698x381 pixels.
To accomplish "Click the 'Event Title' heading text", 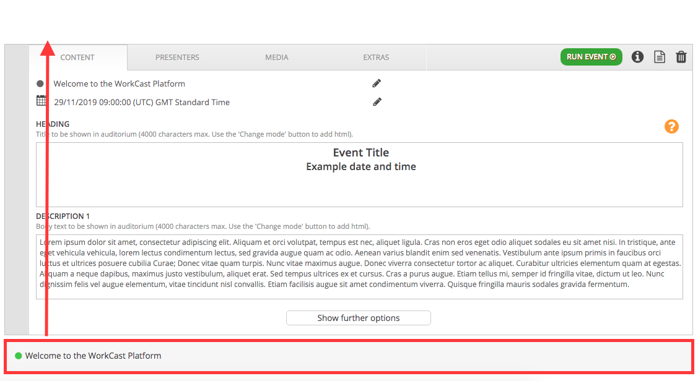I will (361, 153).
